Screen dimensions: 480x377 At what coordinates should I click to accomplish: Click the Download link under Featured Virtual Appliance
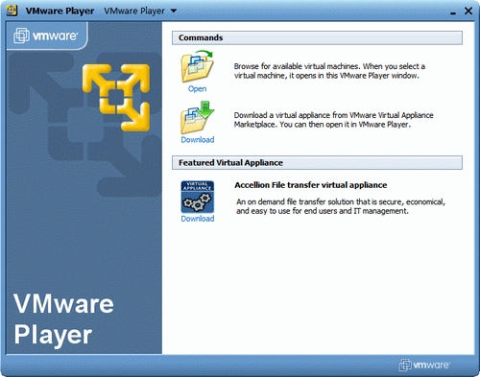click(x=198, y=219)
